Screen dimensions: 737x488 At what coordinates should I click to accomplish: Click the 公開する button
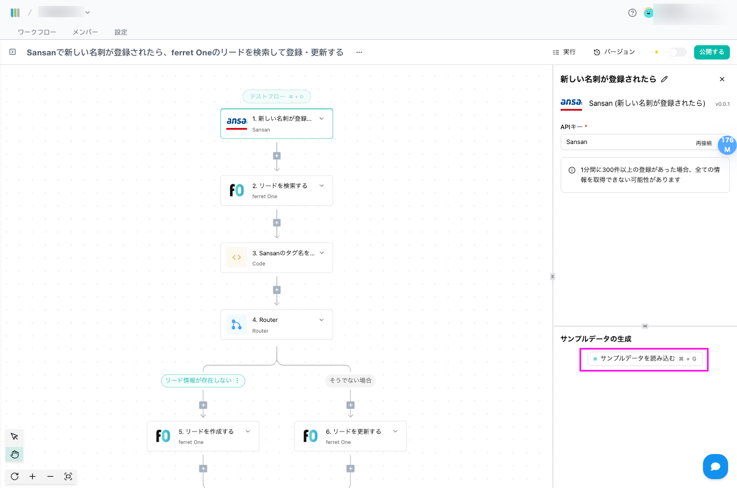point(711,52)
